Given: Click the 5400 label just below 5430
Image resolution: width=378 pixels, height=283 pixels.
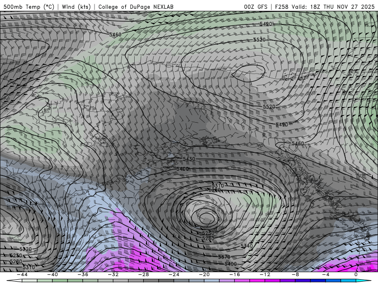Looking at the screenshot, I should [x=182, y=169].
